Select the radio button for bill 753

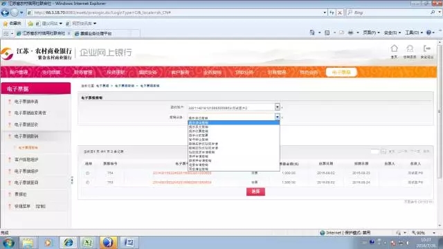tap(88, 183)
